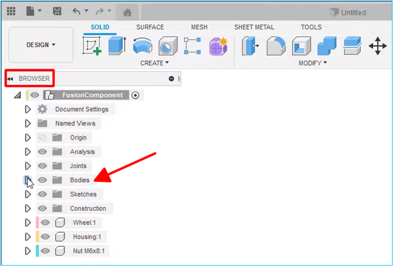
Task: Switch to the MESH tab
Action: point(199,27)
